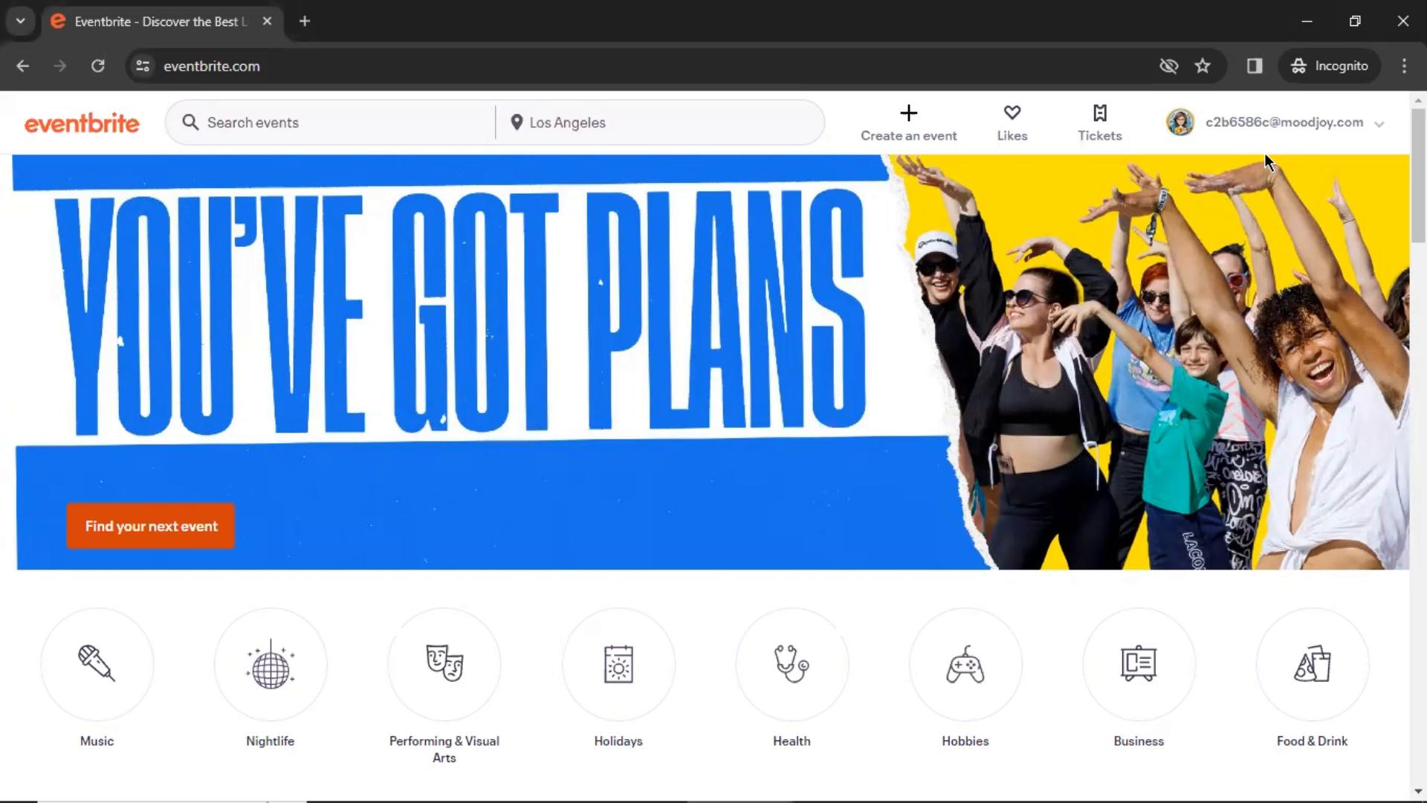Expand the browser tab options arrow
The image size is (1427, 803).
(x=21, y=21)
